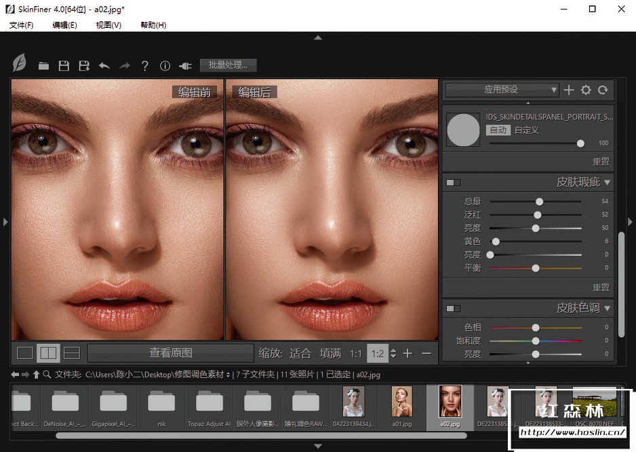Toggle the 皮肤瑕疵 panel on/off switch

[x=453, y=183]
